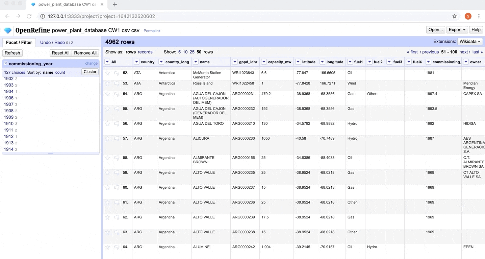Open the Export dropdown
This screenshot has height=259, width=485.
point(457,30)
